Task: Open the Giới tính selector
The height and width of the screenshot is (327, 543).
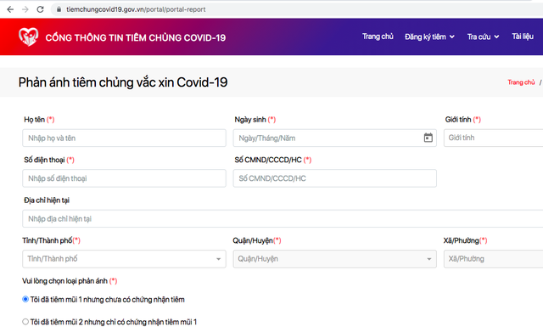Action: tap(494, 138)
